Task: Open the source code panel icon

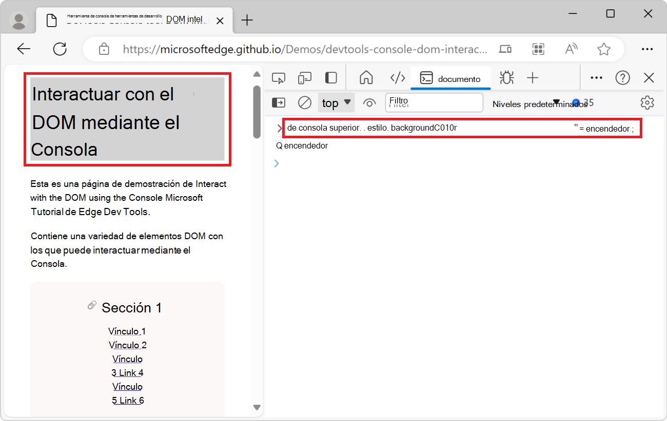Action: (398, 77)
